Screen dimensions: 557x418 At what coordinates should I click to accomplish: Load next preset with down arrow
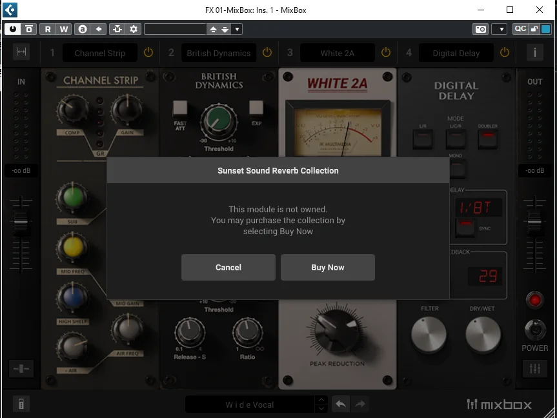(225, 29)
